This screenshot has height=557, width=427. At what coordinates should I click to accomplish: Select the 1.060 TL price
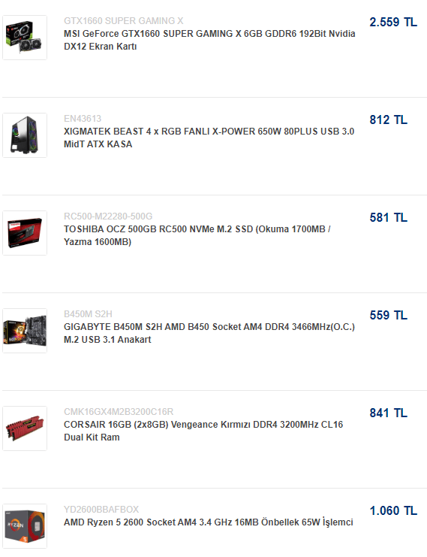(393, 510)
